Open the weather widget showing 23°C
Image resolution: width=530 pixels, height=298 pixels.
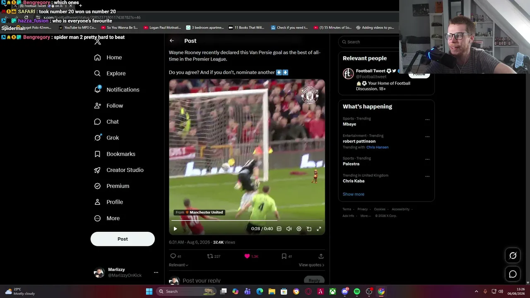[x=19, y=291]
